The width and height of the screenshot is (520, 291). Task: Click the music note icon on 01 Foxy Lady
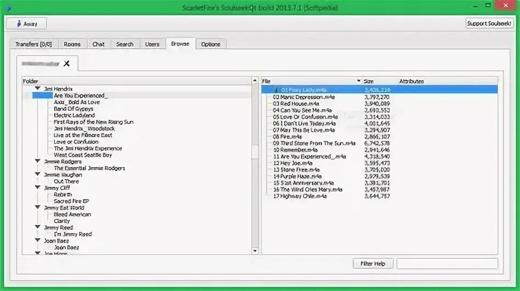(x=276, y=90)
